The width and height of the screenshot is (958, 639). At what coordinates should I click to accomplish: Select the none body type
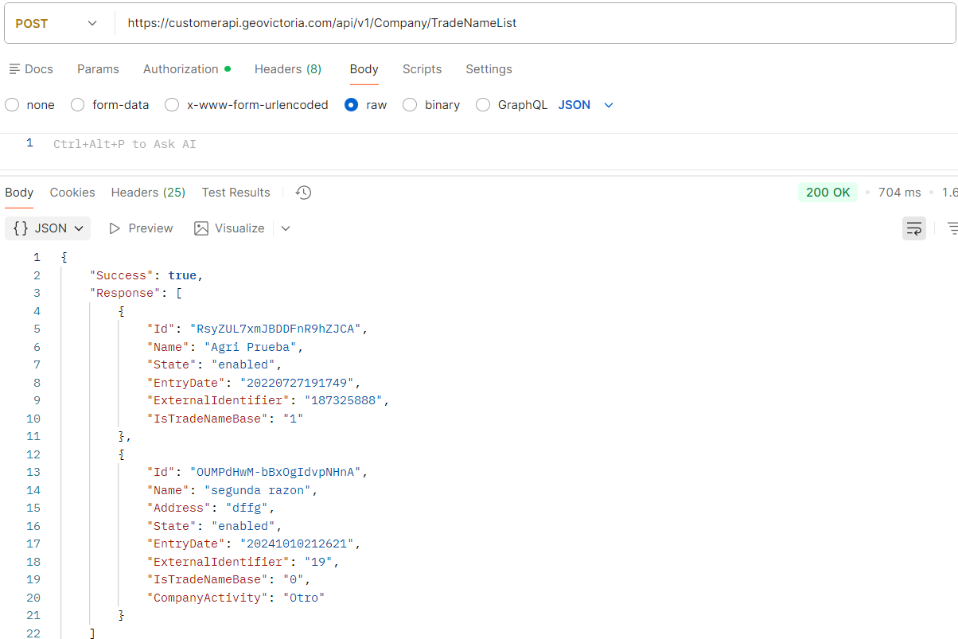click(12, 105)
